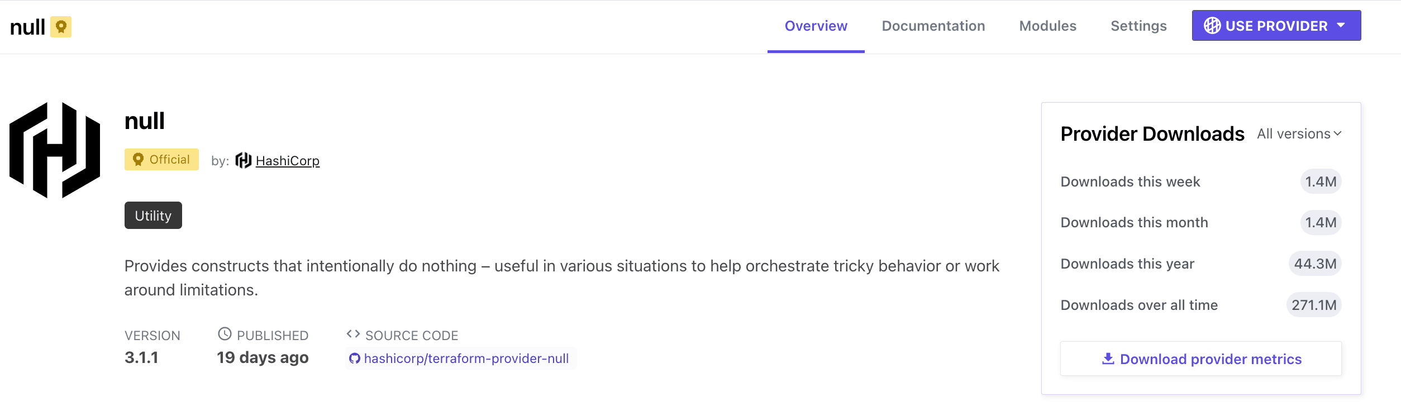1401x411 pixels.
Task: Open the All versions dropdown
Action: tap(1299, 134)
